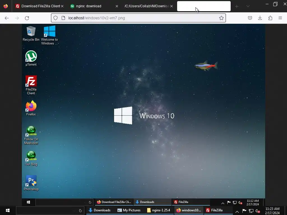Show hidden tray icons on bottom taskbar
The image size is (287, 215).
[237, 212]
